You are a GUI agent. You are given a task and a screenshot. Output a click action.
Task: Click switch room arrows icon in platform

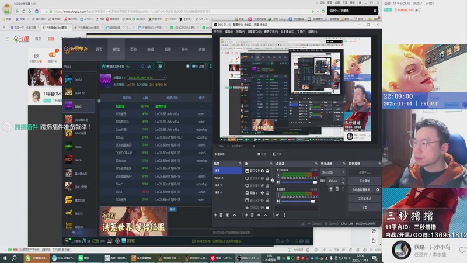click(x=149, y=66)
